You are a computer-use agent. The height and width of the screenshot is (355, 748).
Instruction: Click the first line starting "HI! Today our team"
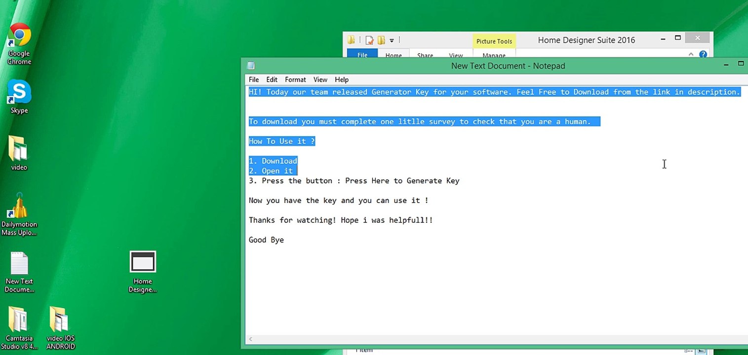coord(494,92)
